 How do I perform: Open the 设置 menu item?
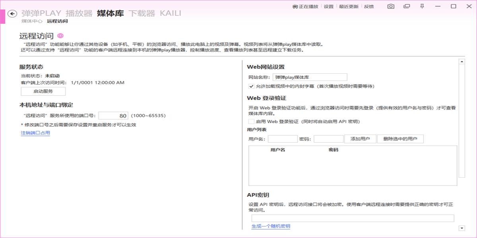[328, 7]
